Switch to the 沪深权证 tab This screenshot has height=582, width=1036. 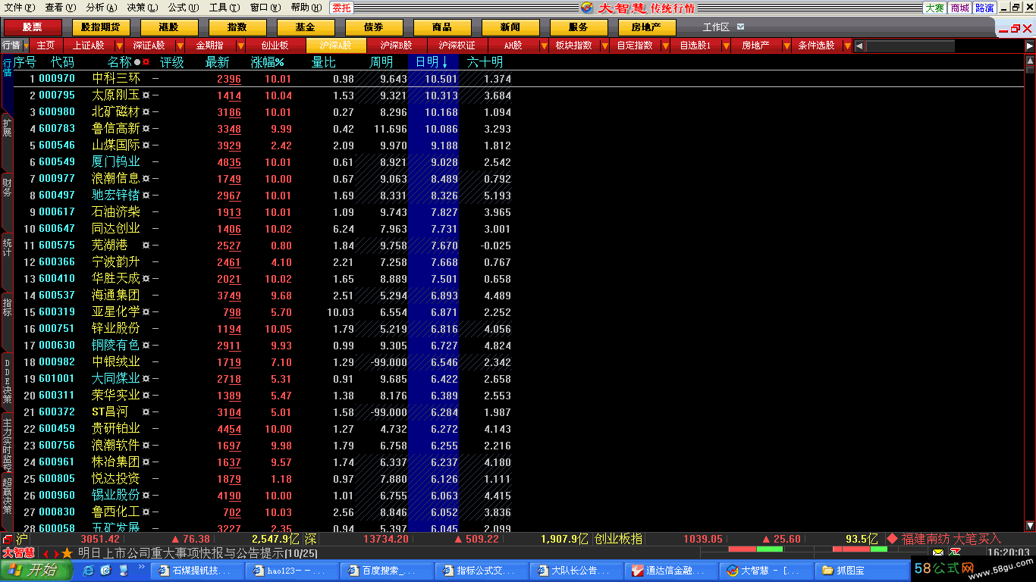click(x=457, y=45)
